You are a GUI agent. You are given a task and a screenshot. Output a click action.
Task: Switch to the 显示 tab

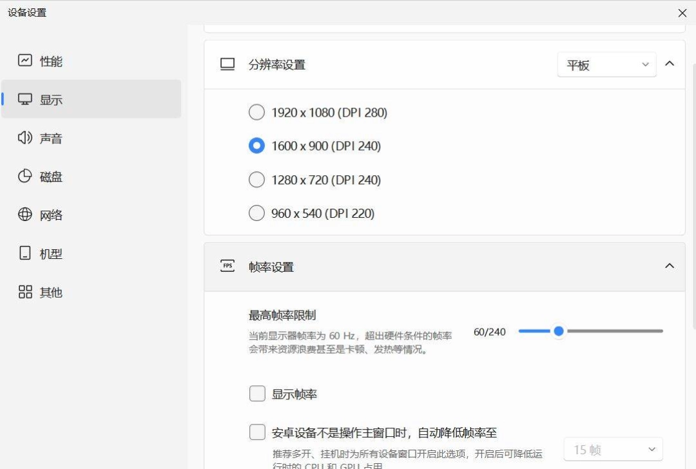point(92,99)
